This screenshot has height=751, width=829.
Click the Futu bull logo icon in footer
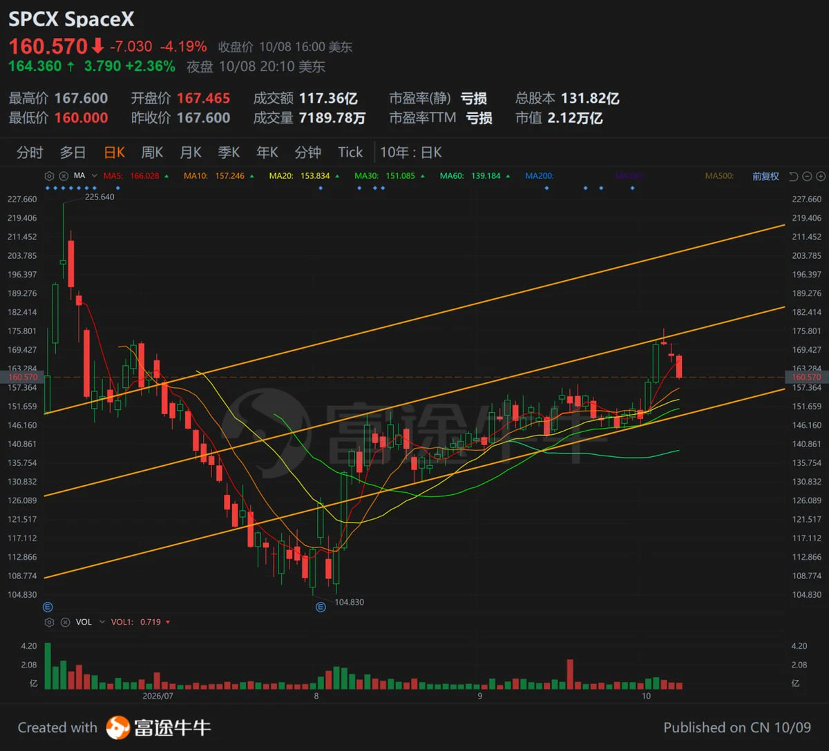click(x=118, y=728)
